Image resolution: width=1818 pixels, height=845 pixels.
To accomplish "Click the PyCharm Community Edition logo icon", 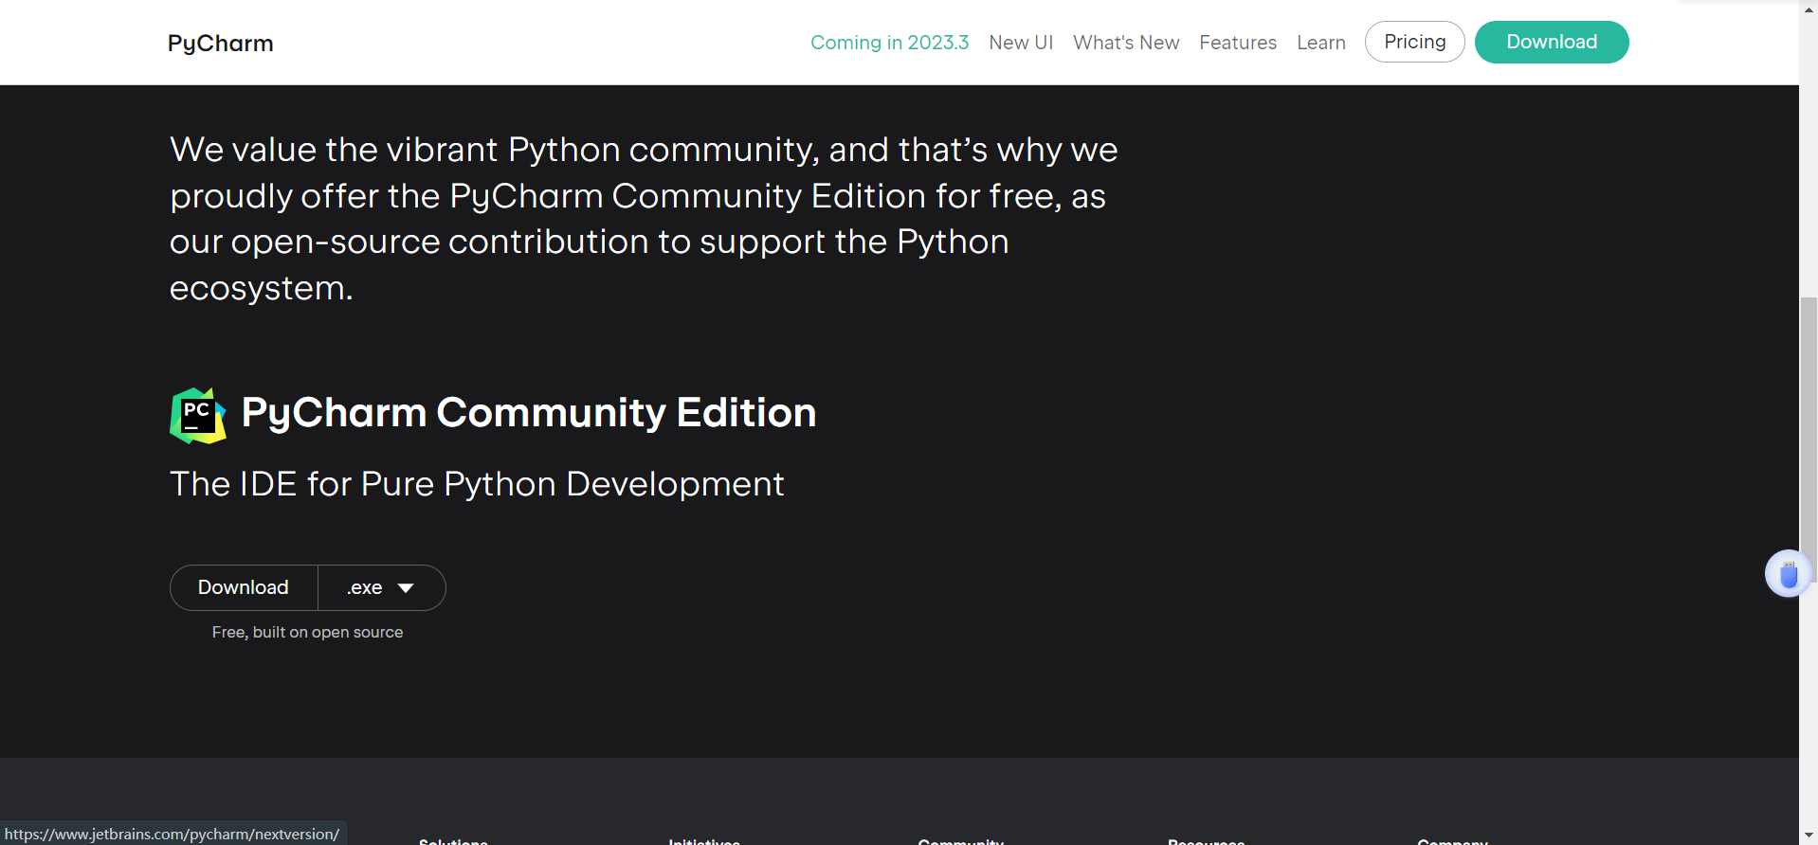I will tap(197, 415).
